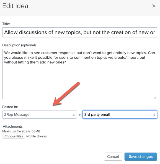Save changes to the idea
160x164 pixels.
coord(141,157)
